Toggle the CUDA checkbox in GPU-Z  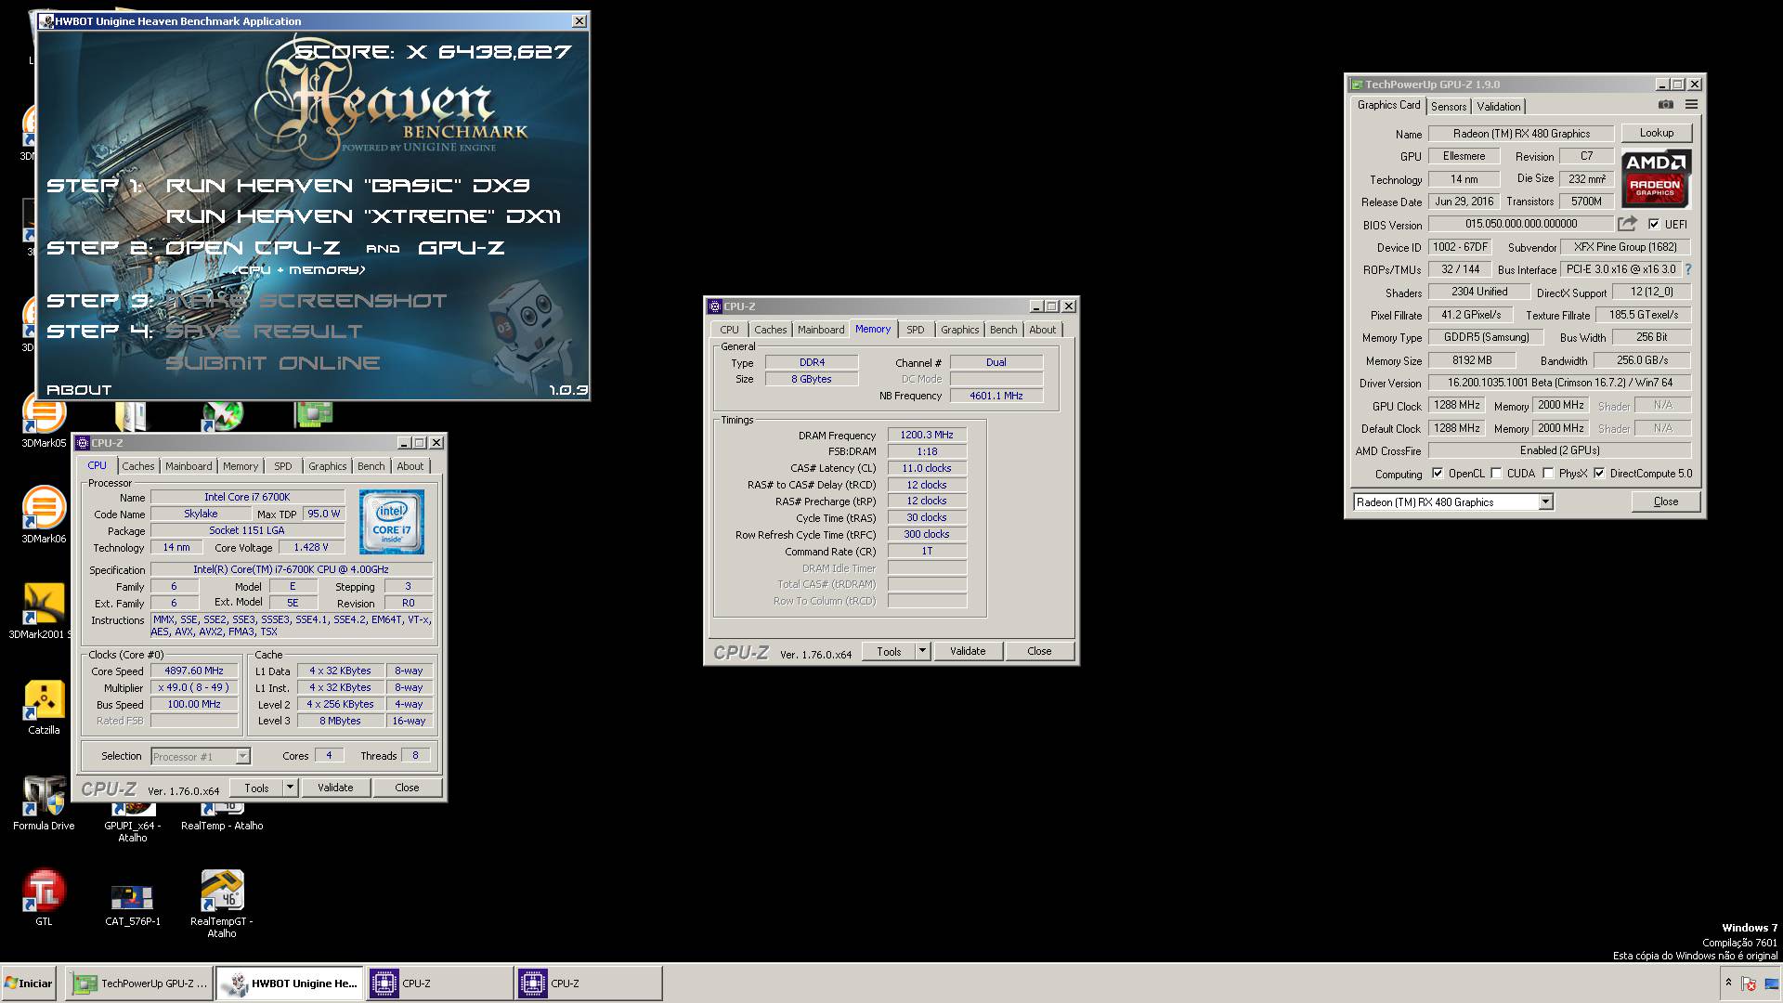[1496, 474]
